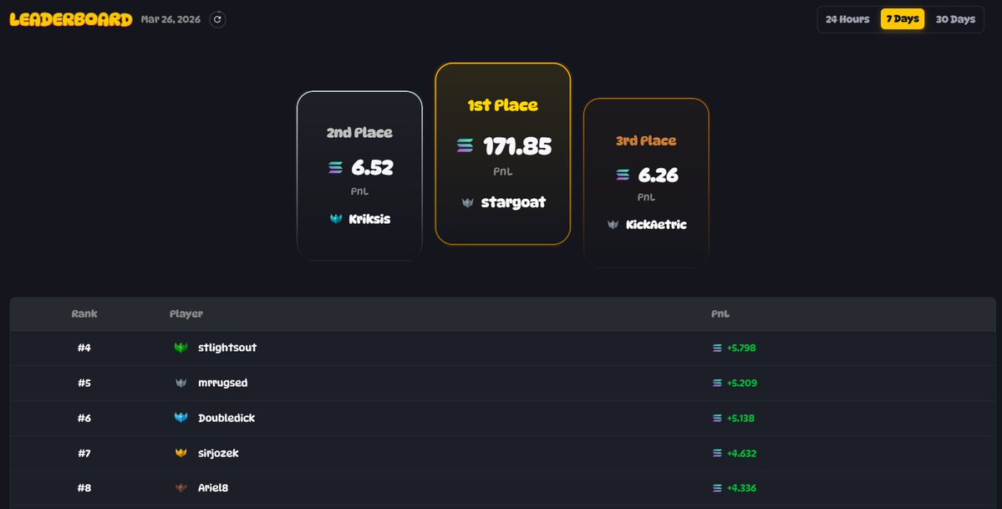This screenshot has height=509, width=1002.
Task: Click Kriksis's teal rank badge icon
Action: pos(336,219)
